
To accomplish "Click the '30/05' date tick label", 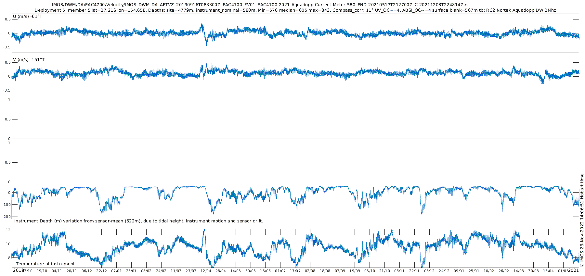I will (251, 271).
